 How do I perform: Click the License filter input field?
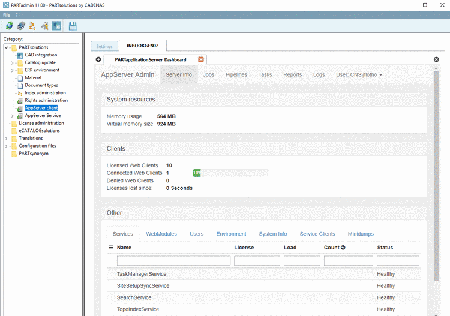pos(257,261)
